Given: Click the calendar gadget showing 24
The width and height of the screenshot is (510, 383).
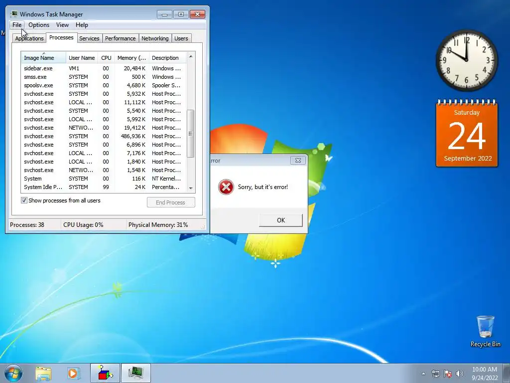Looking at the screenshot, I should point(467,133).
